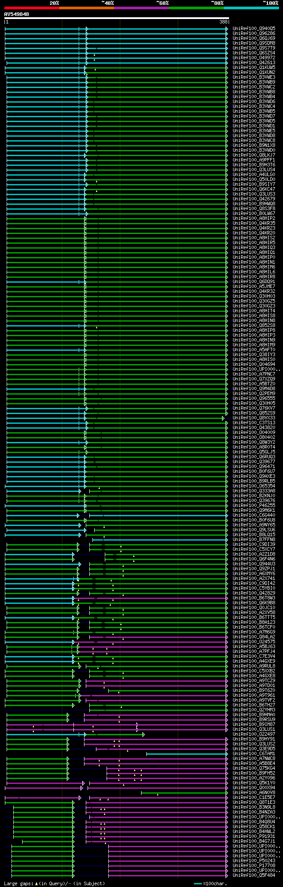Select the UniRef100_Q944U3 label

[x=254, y=564]
